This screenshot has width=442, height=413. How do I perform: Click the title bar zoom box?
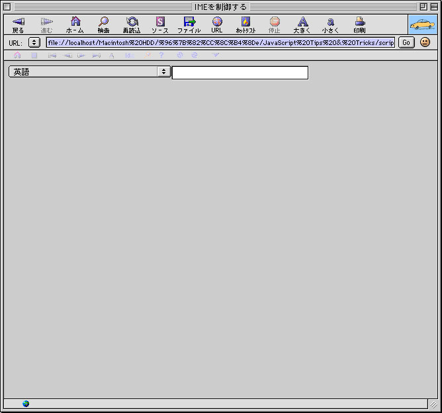[x=423, y=7]
